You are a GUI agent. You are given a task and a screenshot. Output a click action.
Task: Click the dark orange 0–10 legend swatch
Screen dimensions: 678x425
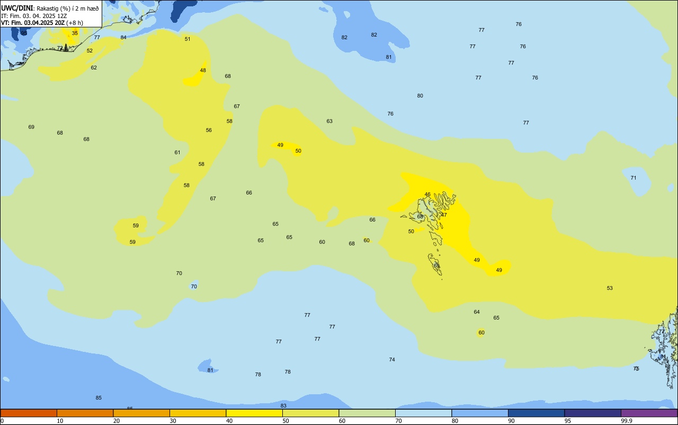29,413
